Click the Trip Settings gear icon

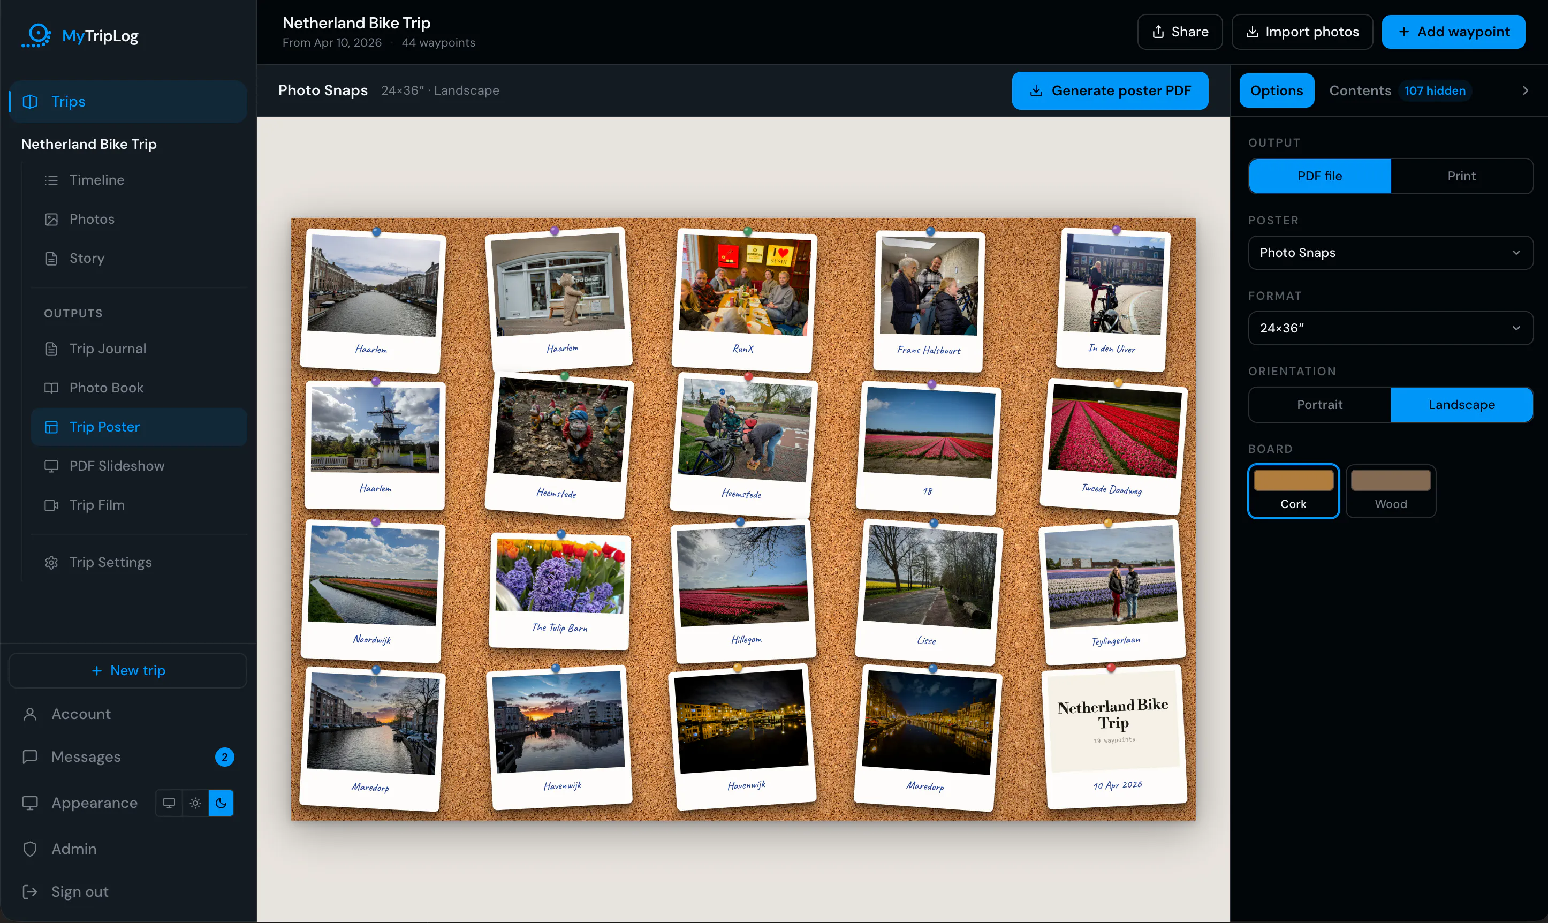pyautogui.click(x=51, y=563)
